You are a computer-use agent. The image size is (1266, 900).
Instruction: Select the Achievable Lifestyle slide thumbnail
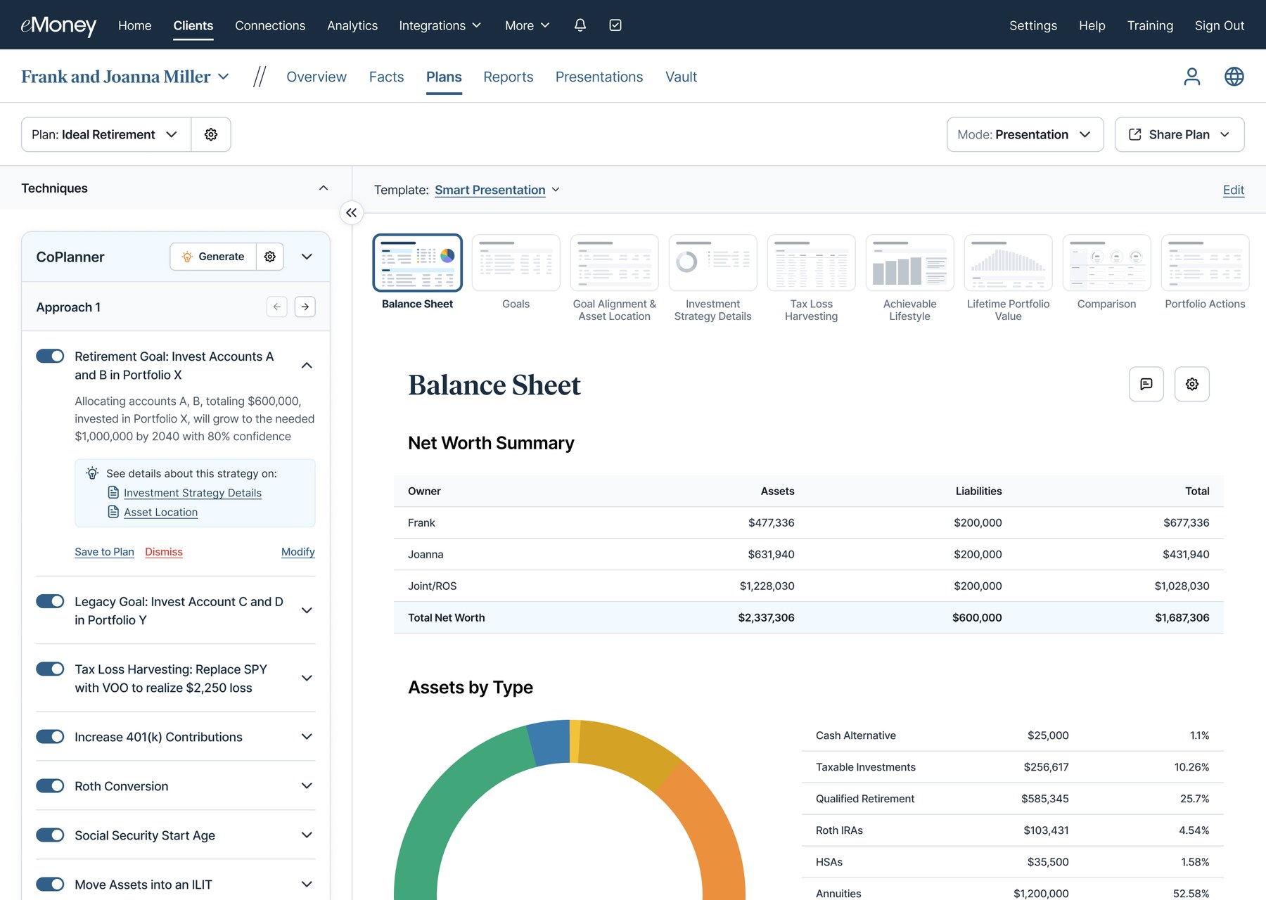pos(910,263)
